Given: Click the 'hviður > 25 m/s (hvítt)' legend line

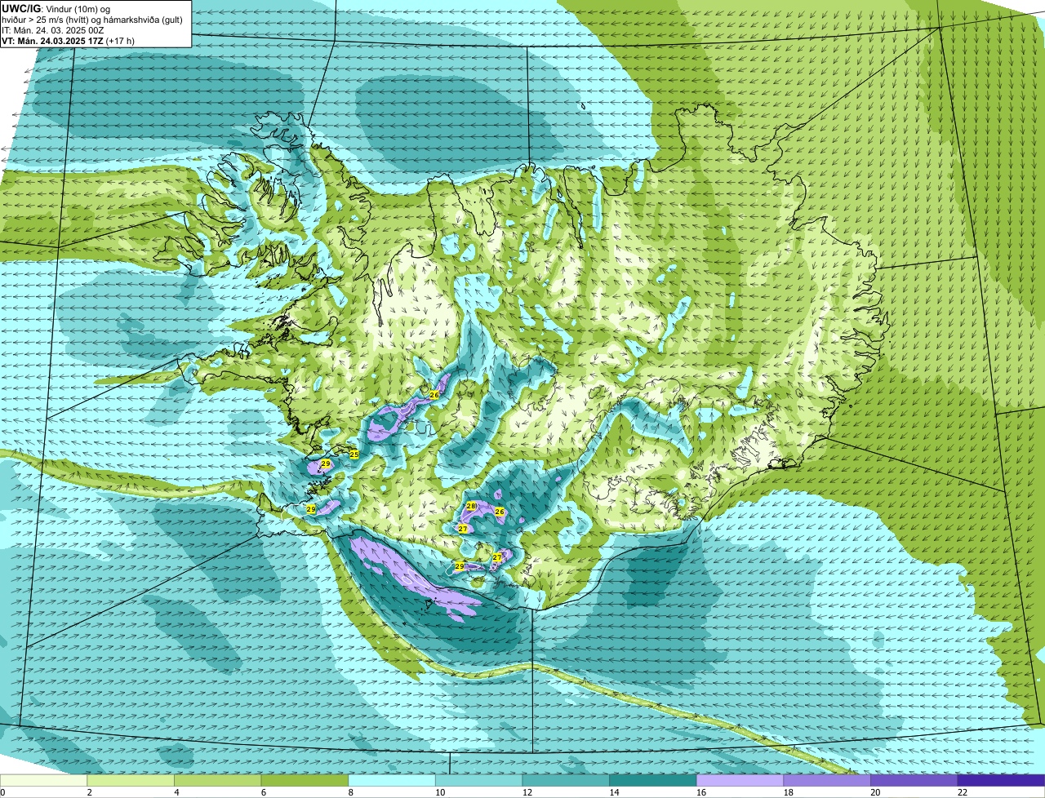Looking at the screenshot, I should click(47, 19).
